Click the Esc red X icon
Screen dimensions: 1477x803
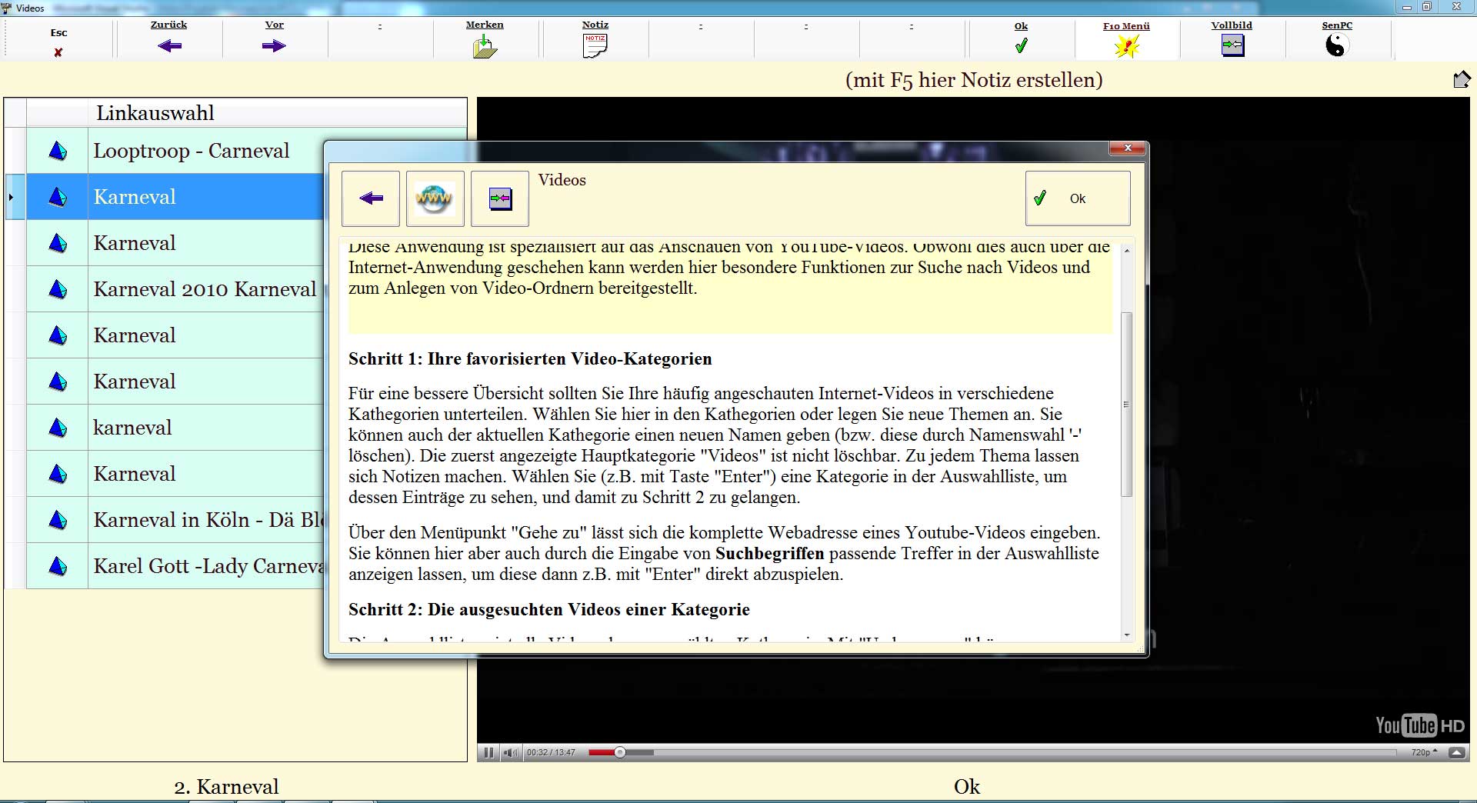(x=58, y=52)
